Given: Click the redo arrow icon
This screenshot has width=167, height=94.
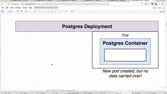Looking at the screenshot, I should pos(30,11).
